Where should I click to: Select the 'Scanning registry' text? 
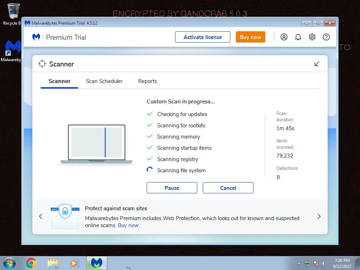pyautogui.click(x=178, y=159)
